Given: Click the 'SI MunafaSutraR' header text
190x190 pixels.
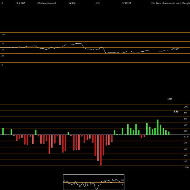Looking at the screenshot, I should [x=47, y=3].
